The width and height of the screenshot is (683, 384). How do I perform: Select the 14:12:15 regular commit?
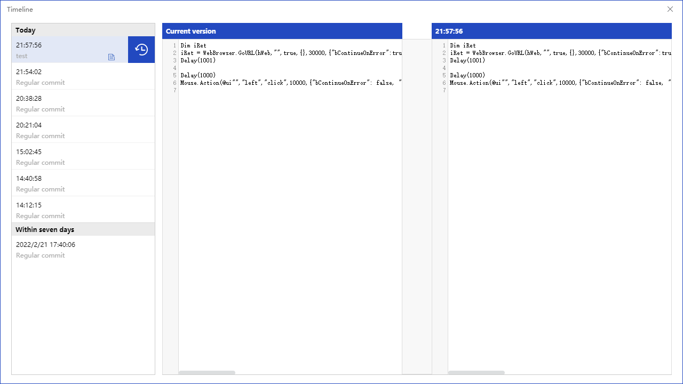pos(83,210)
